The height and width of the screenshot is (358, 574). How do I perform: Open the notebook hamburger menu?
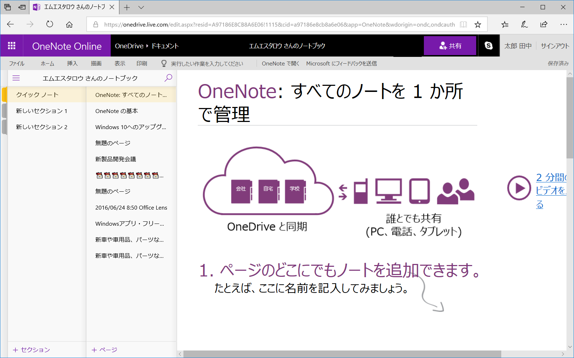16,78
